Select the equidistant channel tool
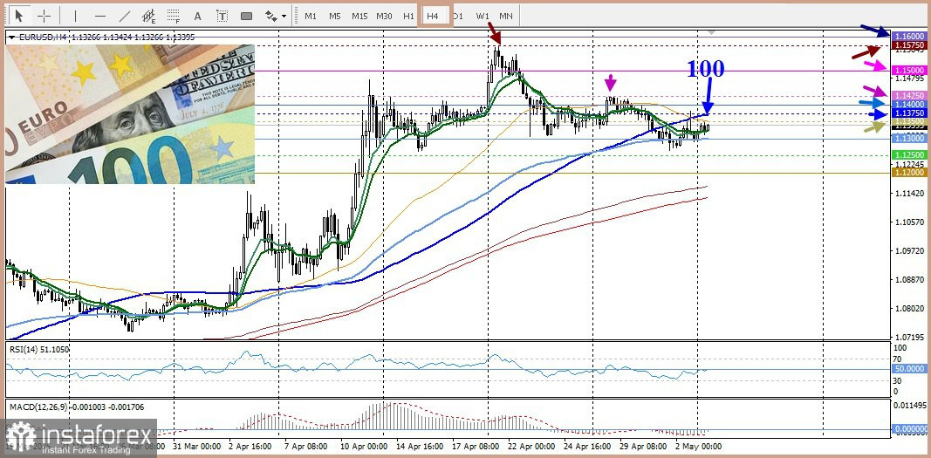 click(x=149, y=16)
